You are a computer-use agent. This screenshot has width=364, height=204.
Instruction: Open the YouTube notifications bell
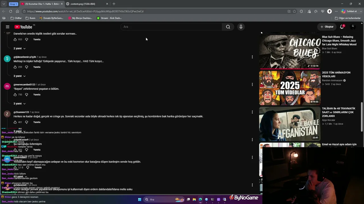342,27
